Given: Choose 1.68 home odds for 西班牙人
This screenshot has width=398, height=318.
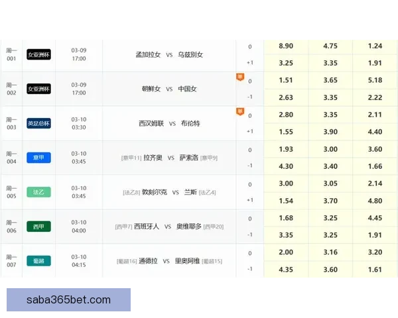Looking at the screenshot, I should pyautogui.click(x=286, y=218).
